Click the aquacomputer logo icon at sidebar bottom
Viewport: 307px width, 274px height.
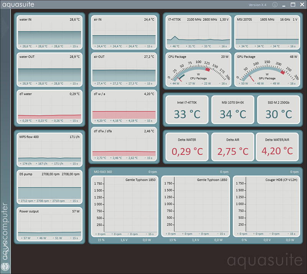tap(5, 267)
